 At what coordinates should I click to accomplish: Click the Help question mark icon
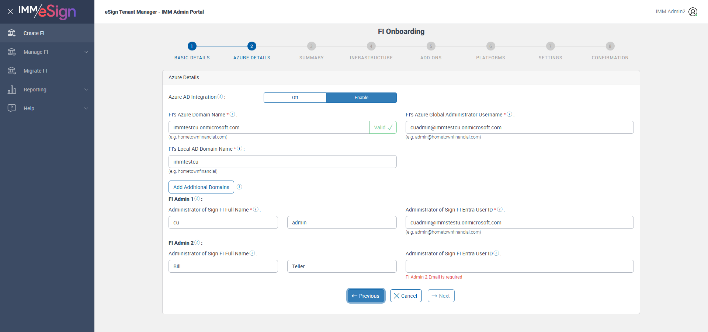click(12, 108)
